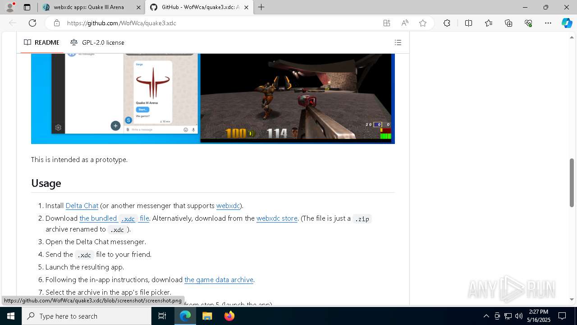This screenshot has height=325, width=577.
Task: Open the taskbar clock and date
Action: click(x=538, y=316)
